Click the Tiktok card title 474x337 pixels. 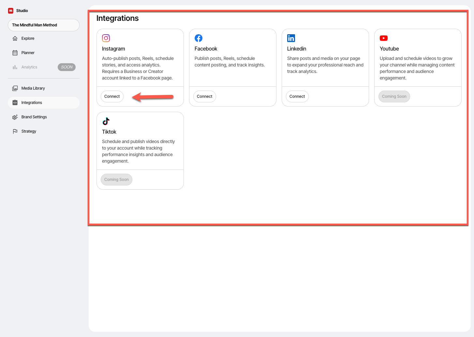tap(109, 132)
